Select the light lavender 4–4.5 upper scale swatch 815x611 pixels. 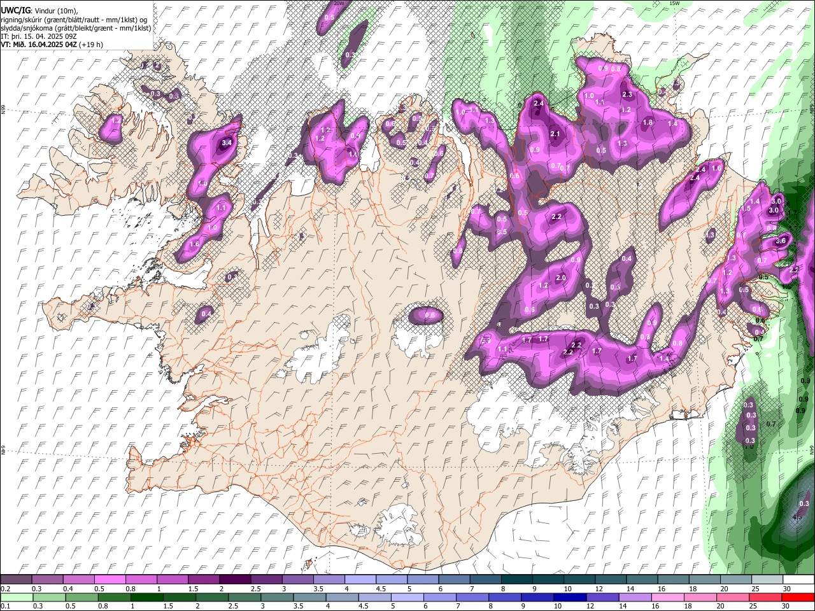[x=360, y=580]
